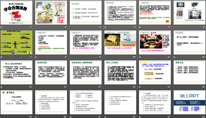The width and height of the screenshot is (206, 118).
Task: Click slide number label 6
Action: click(204, 27)
